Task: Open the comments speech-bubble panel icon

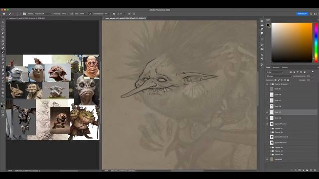Action: (x=262, y=33)
